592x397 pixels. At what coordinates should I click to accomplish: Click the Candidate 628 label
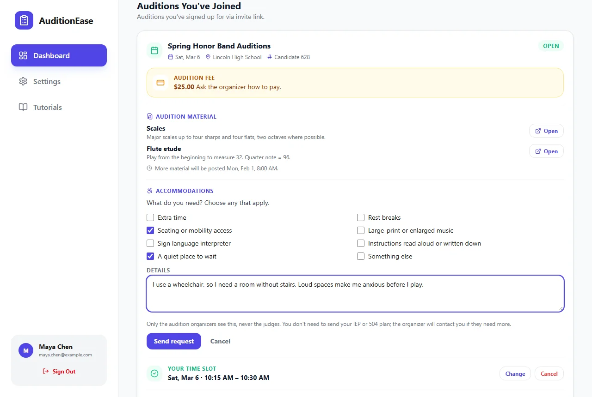[x=292, y=57]
